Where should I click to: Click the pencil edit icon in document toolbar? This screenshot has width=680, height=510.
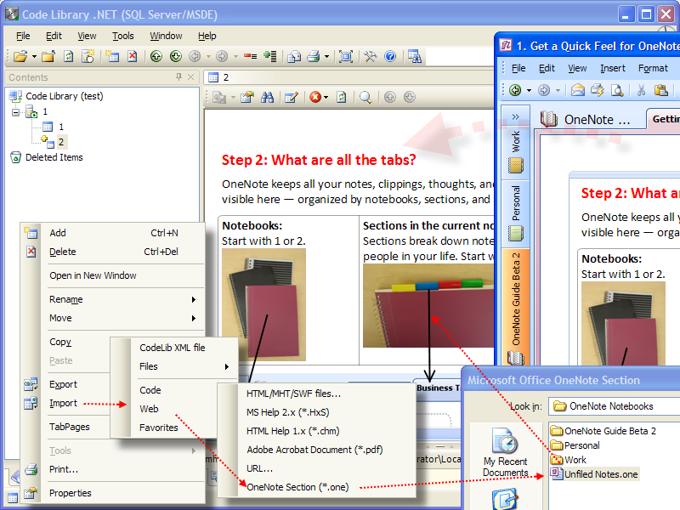291,97
